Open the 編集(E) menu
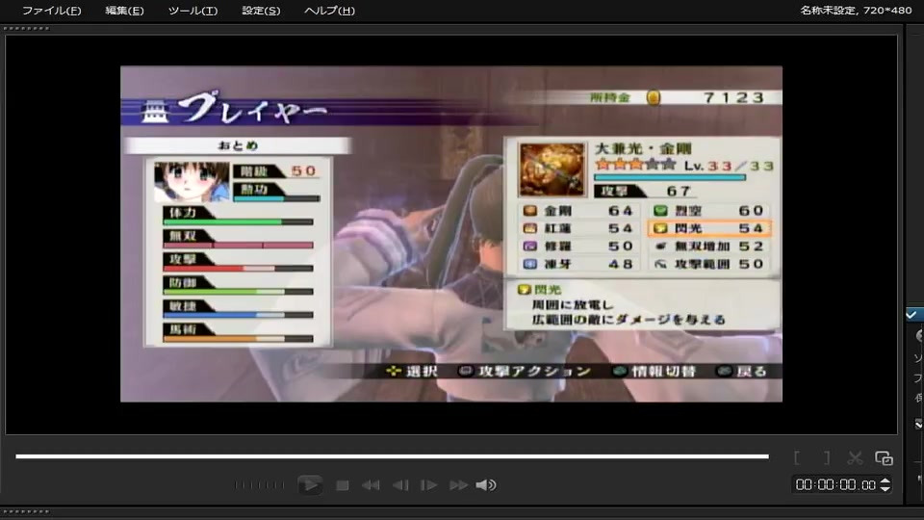The height and width of the screenshot is (520, 924). click(124, 11)
